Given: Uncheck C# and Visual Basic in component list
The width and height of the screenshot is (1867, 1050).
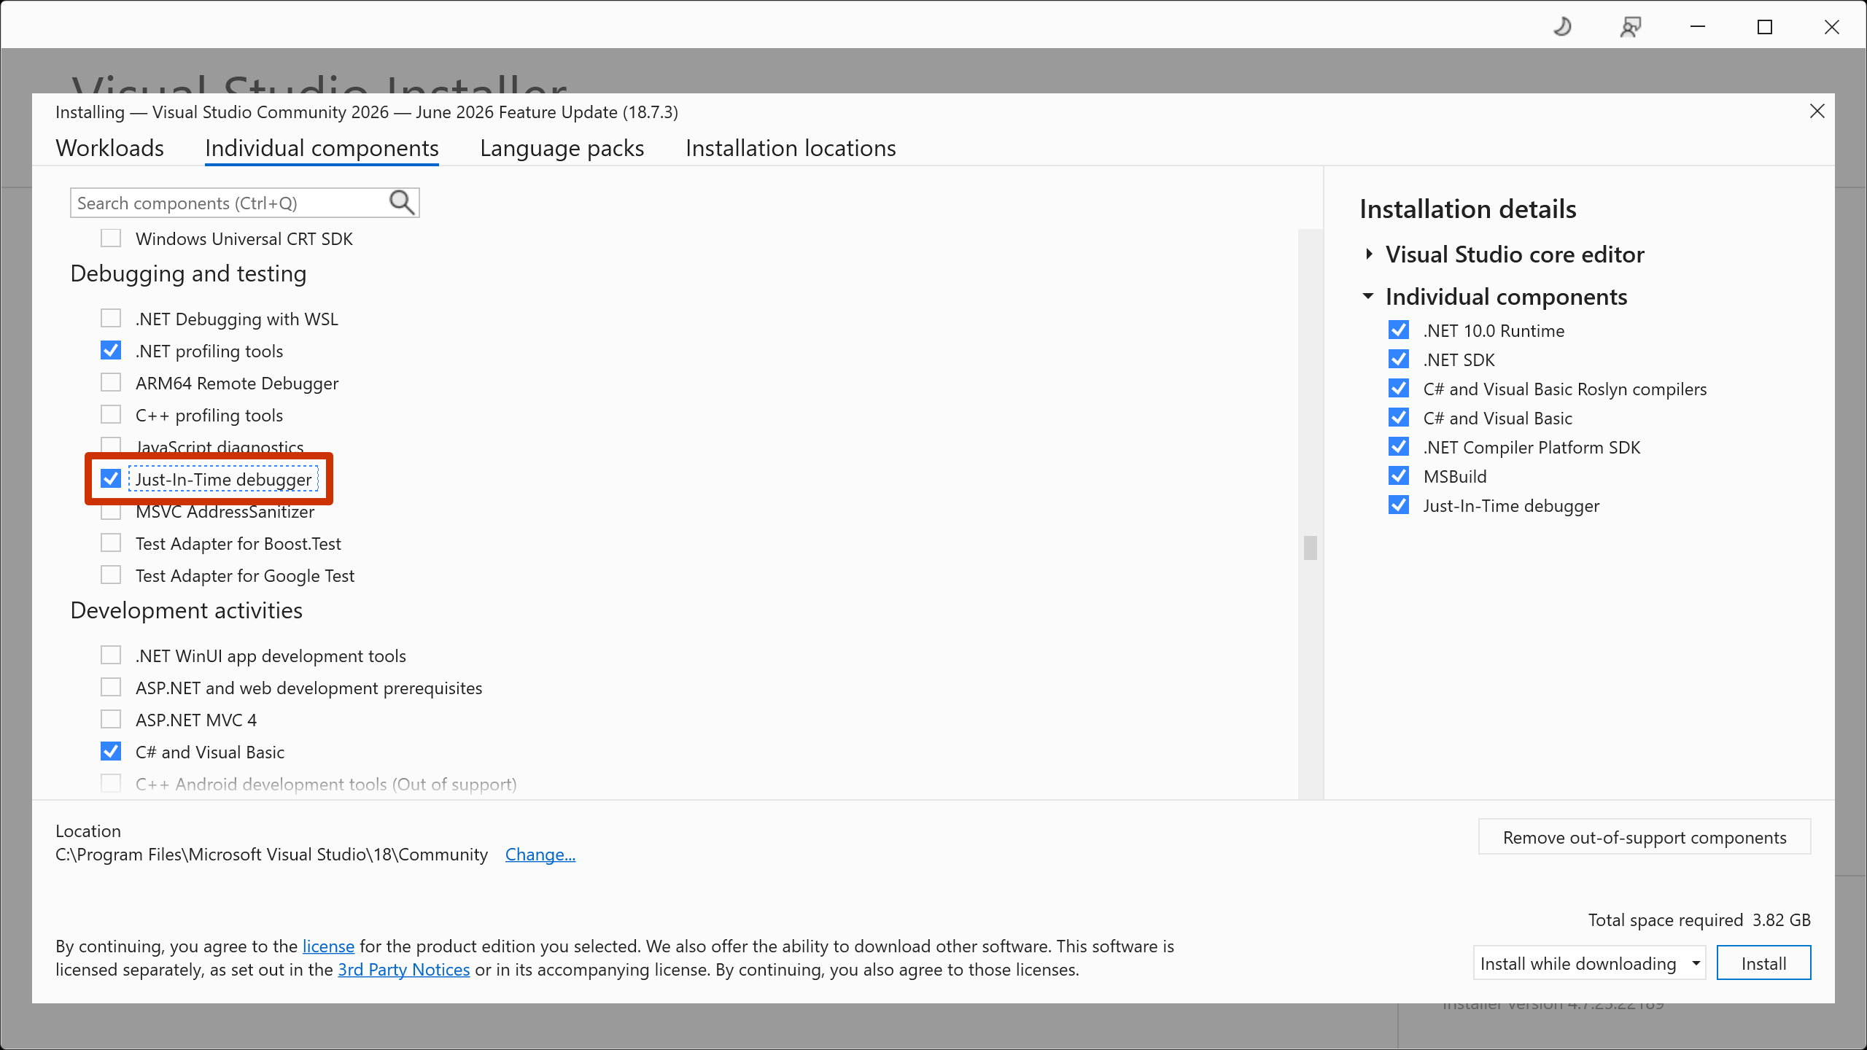Looking at the screenshot, I should [x=111, y=752].
